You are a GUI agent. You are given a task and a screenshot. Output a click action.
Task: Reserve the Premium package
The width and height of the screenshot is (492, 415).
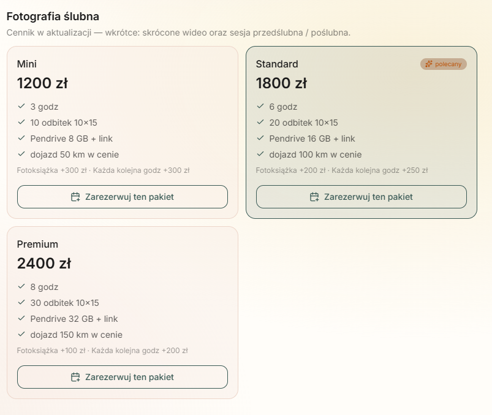pyautogui.click(x=123, y=377)
